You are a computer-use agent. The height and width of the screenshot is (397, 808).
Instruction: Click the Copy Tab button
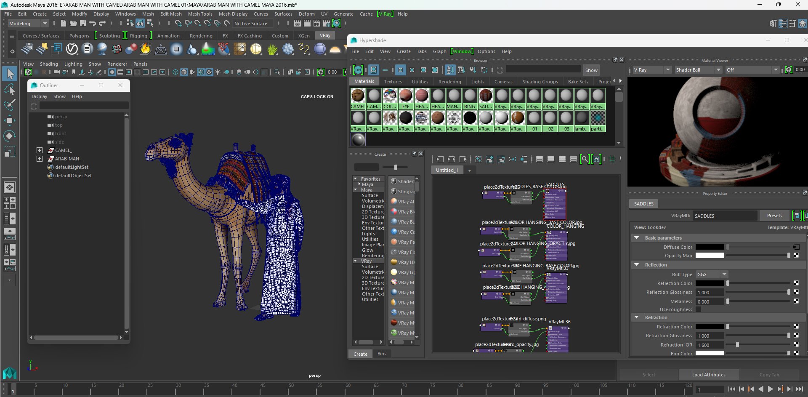point(769,375)
